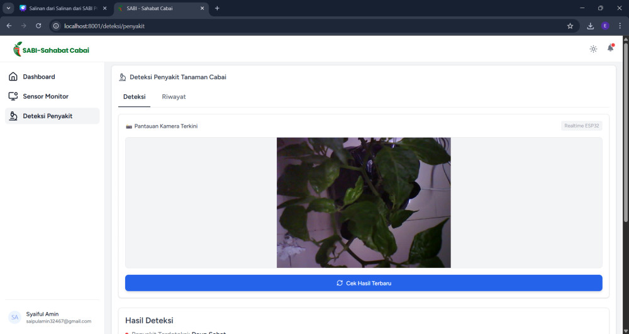
Task: Open a new browser tab
Action: click(217, 8)
